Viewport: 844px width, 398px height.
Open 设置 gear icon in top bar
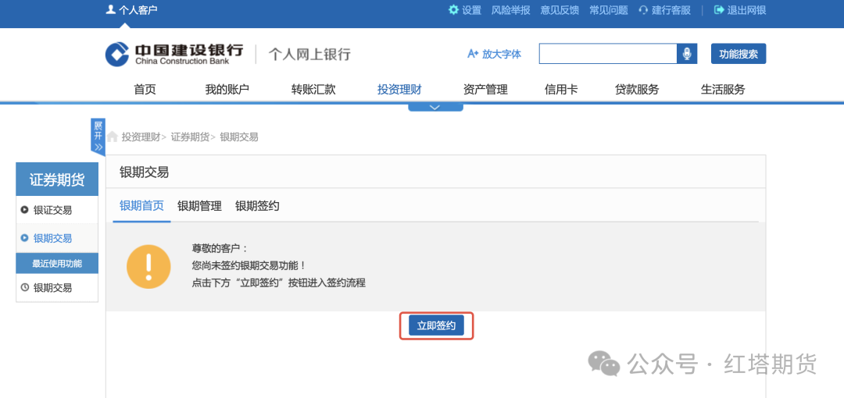454,9
